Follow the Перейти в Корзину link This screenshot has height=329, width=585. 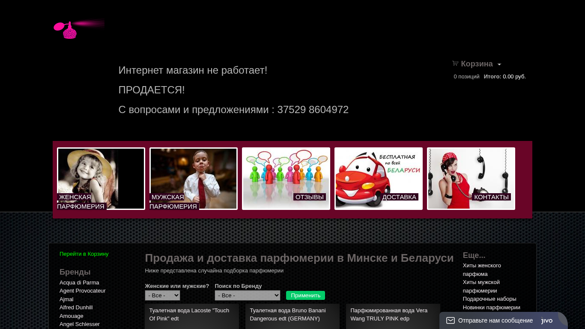pyautogui.click(x=84, y=254)
